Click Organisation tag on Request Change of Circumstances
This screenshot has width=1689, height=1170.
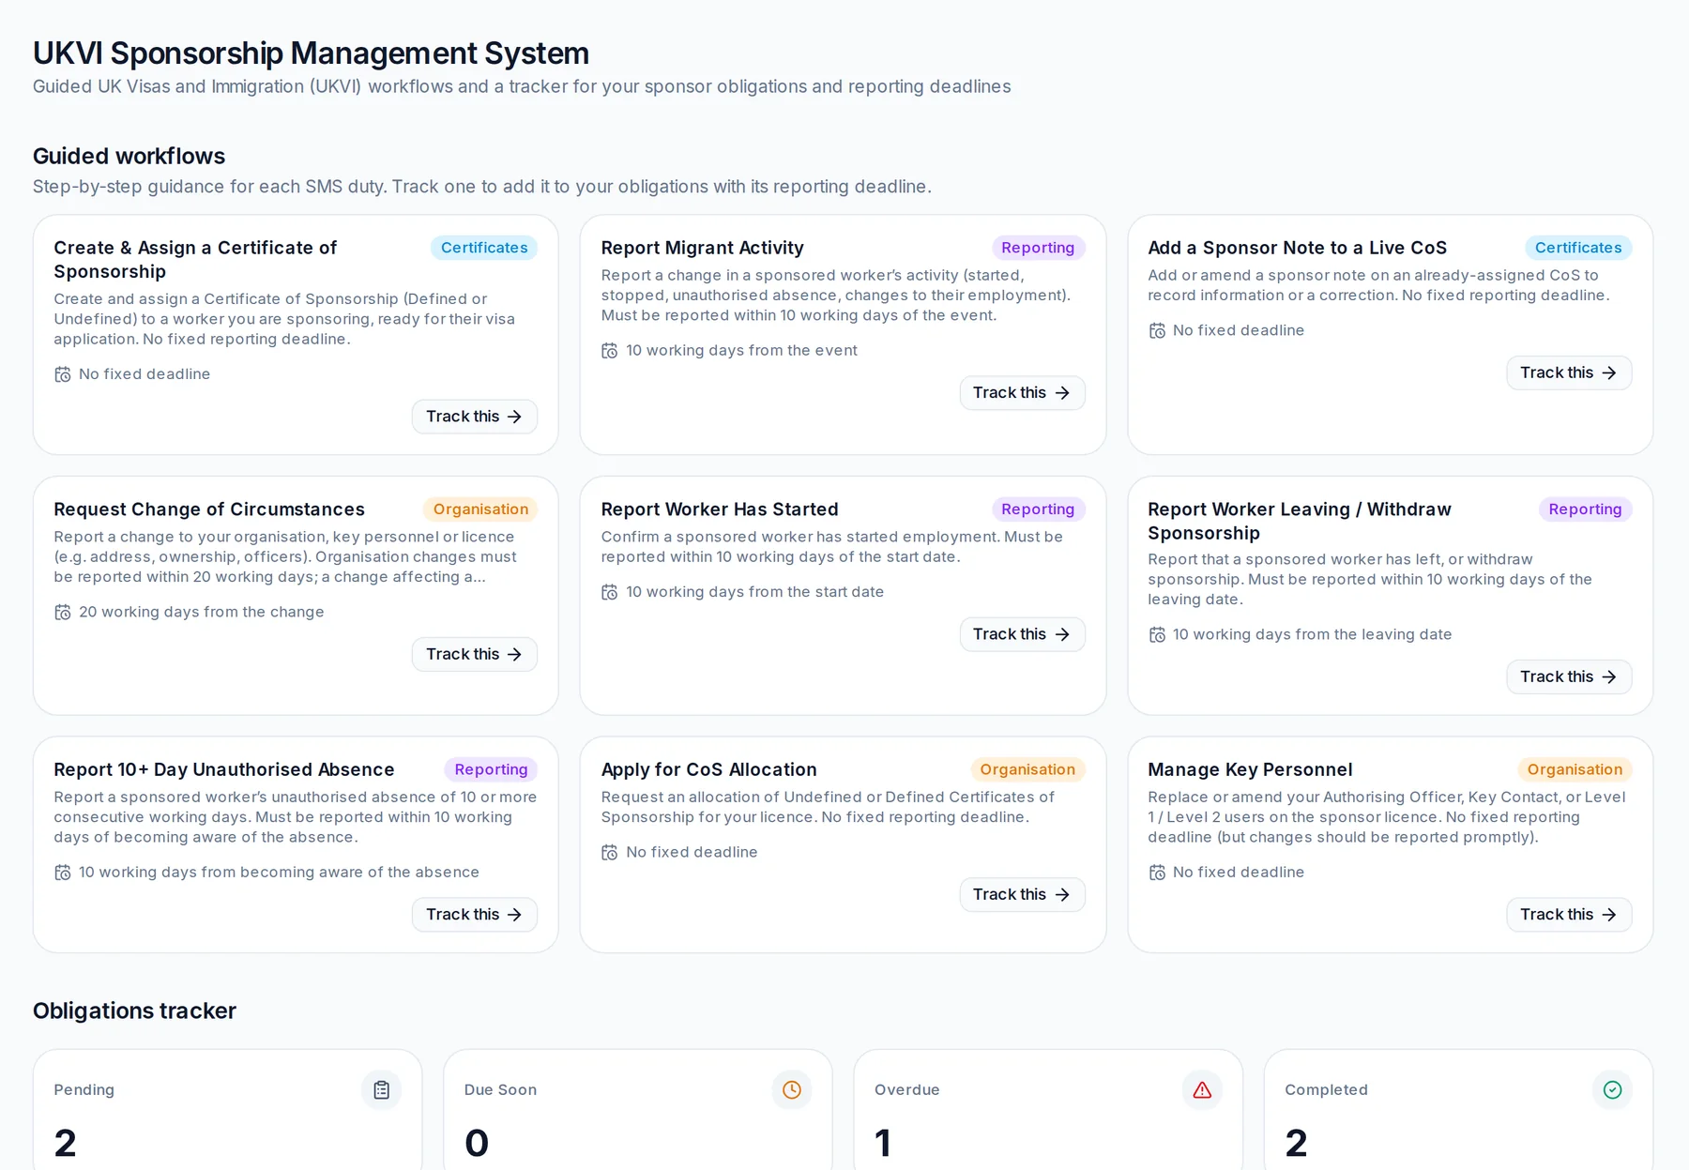pos(480,509)
